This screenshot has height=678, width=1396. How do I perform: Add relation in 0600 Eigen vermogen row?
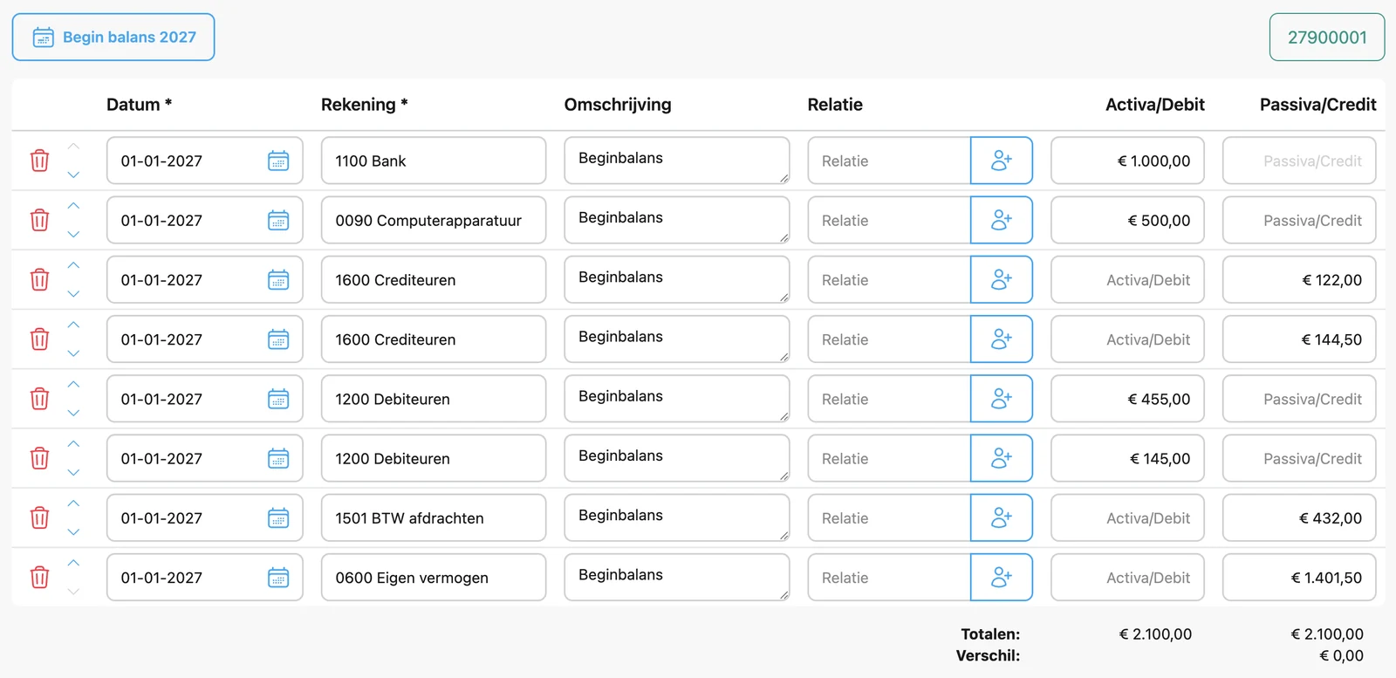click(x=1002, y=577)
